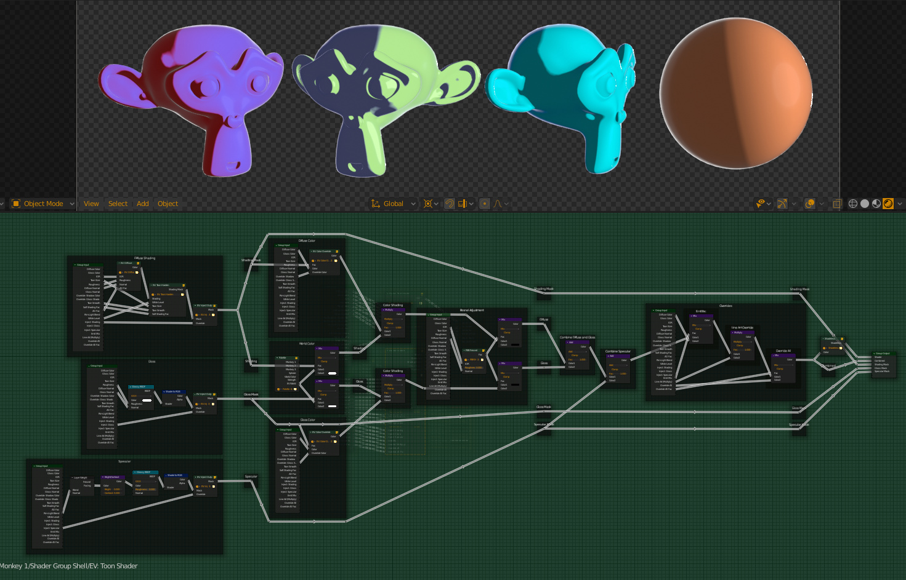Click the transform pivot point icon
Screen dimensions: 906x580
point(427,204)
